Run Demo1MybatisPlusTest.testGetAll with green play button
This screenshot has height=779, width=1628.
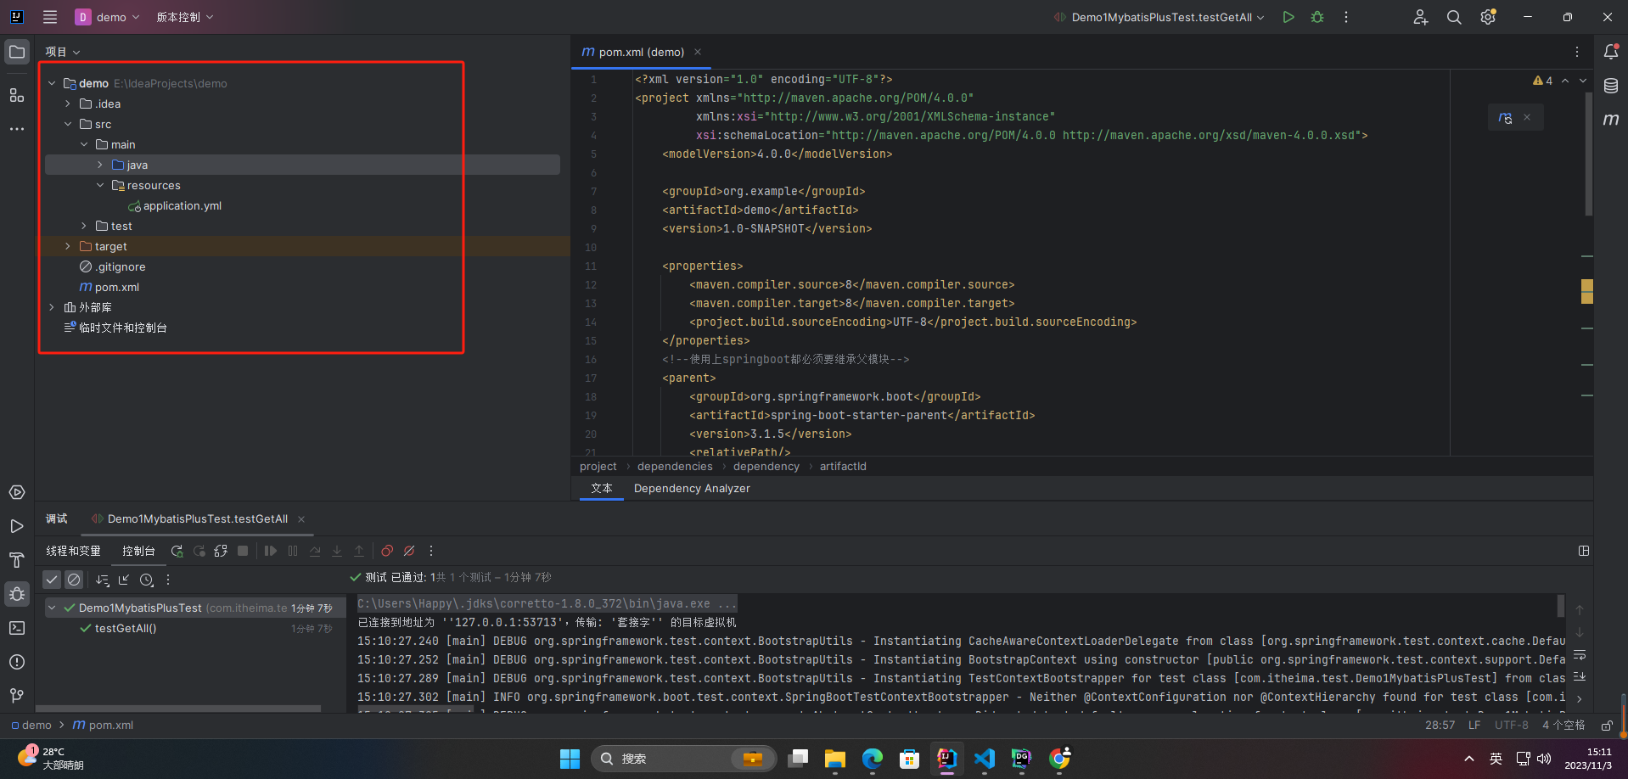[x=1288, y=17]
